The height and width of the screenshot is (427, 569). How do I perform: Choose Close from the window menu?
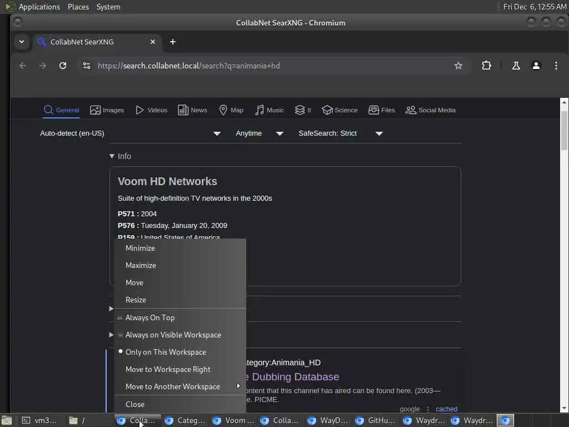coord(180,404)
